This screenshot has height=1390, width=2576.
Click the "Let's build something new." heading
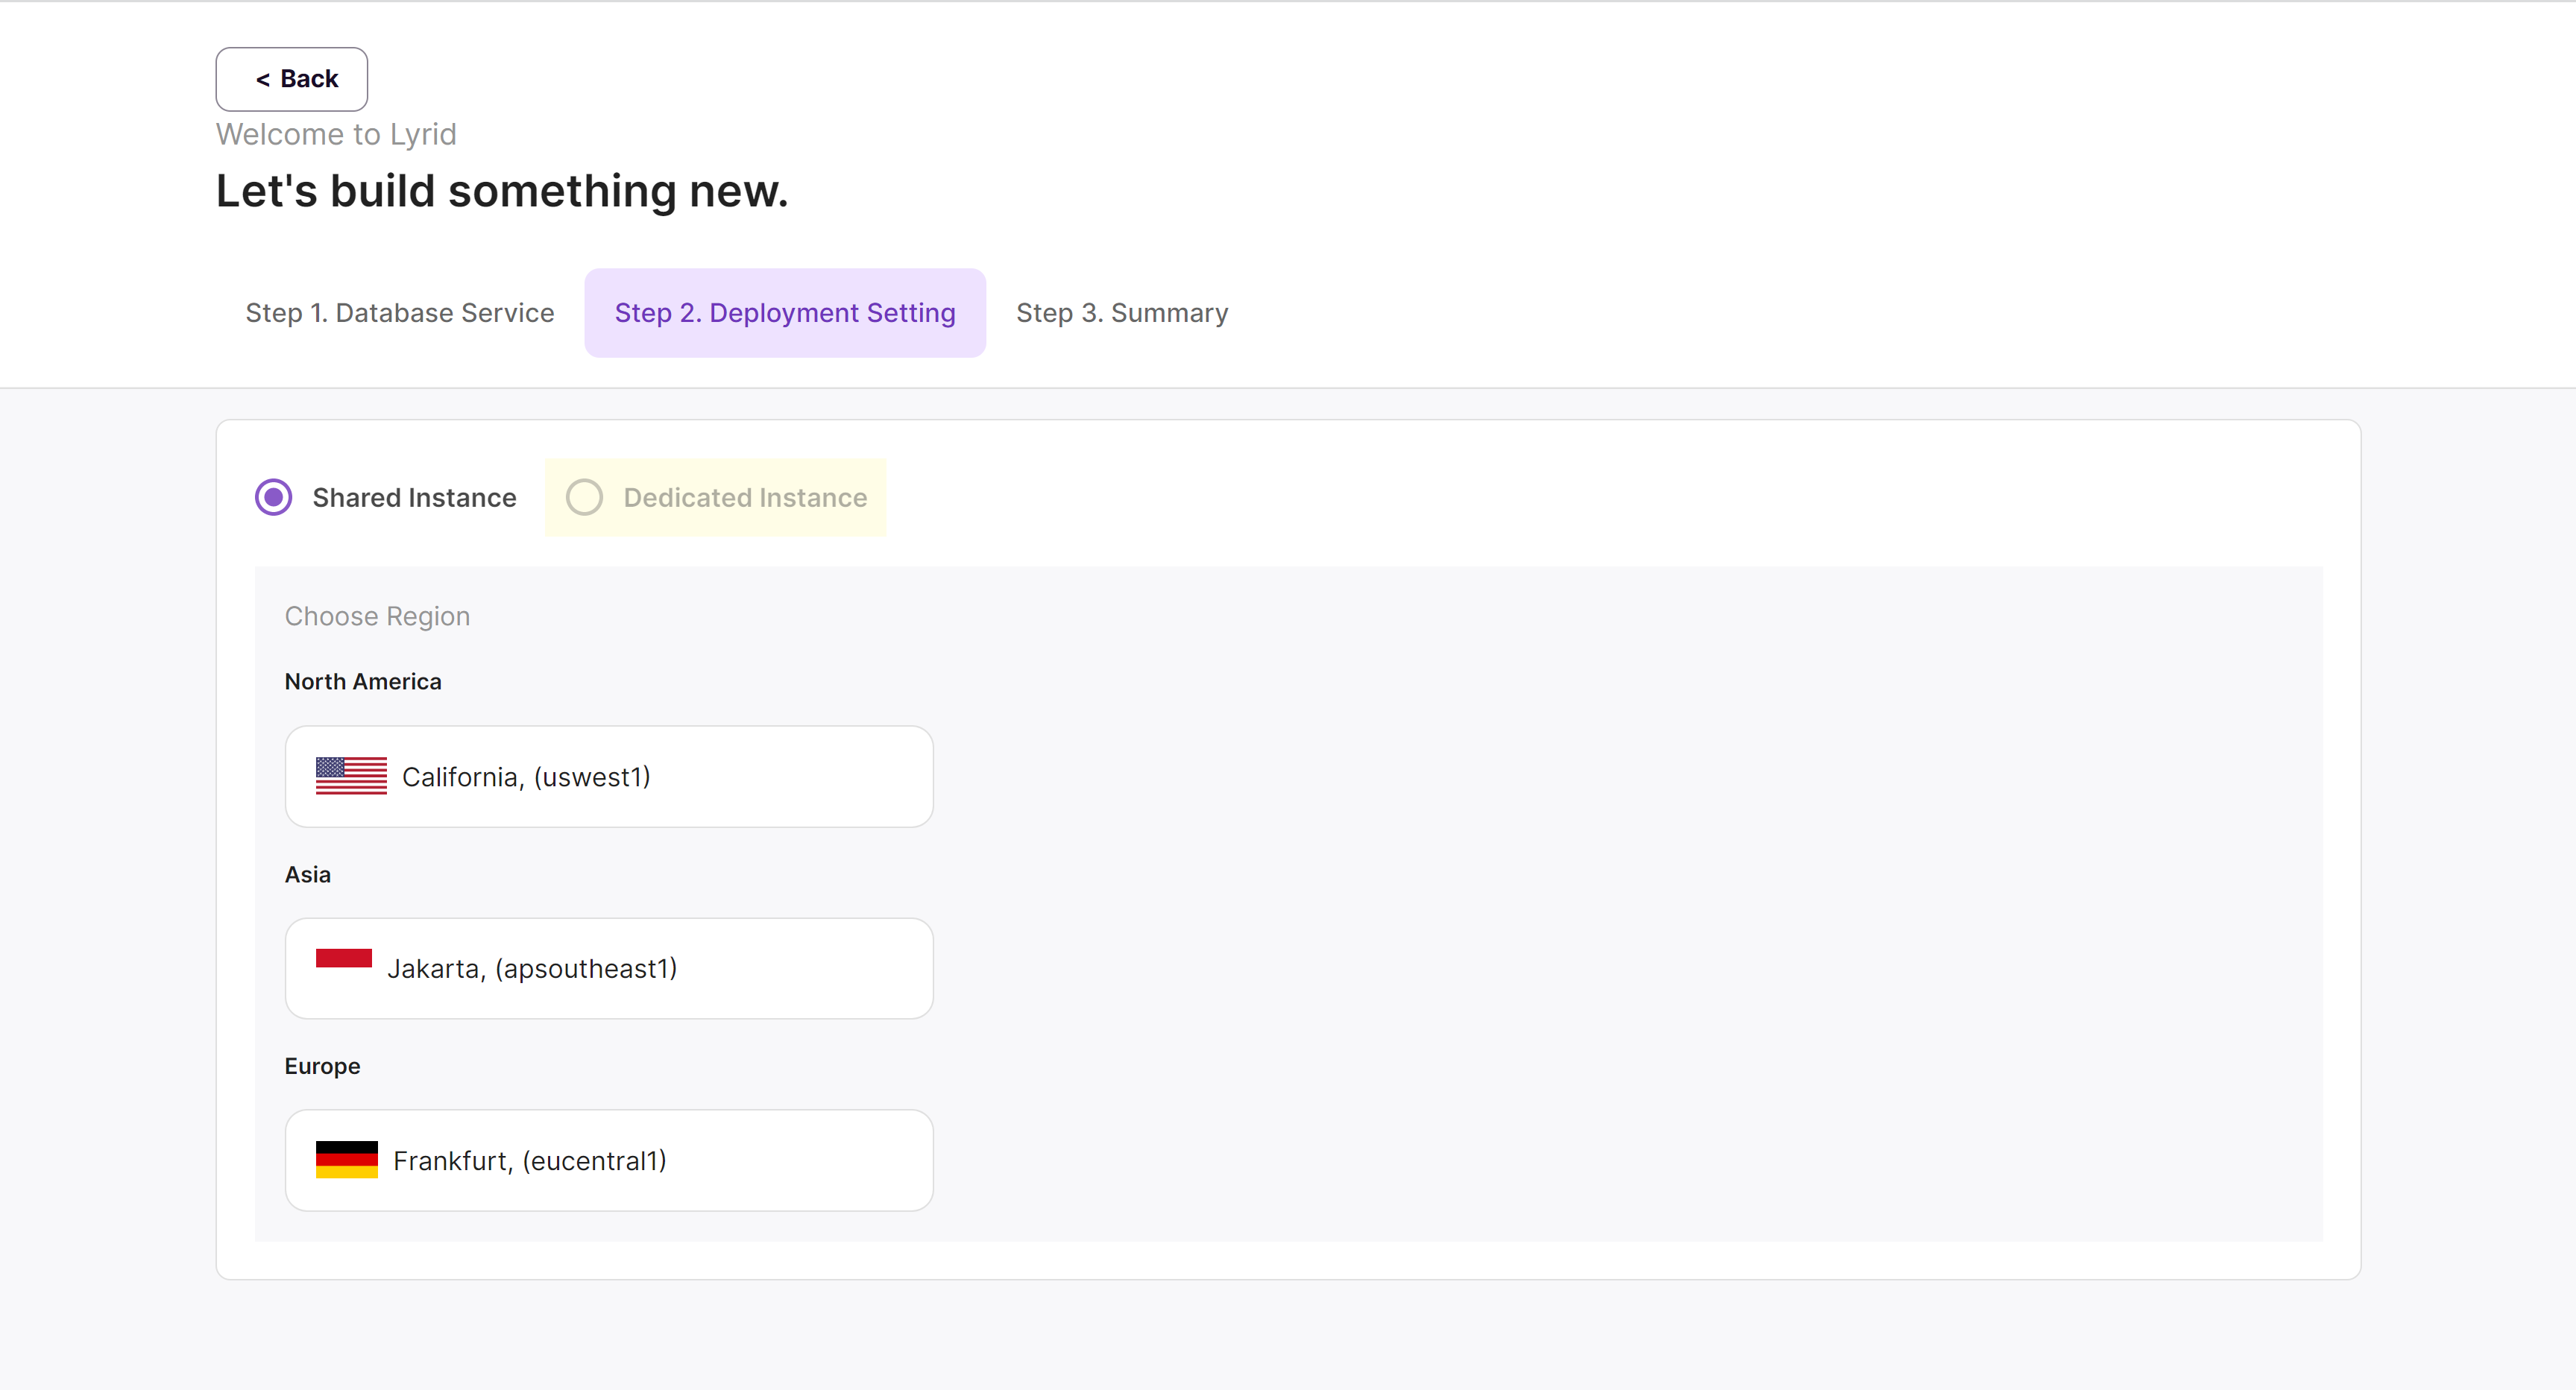pyautogui.click(x=502, y=191)
